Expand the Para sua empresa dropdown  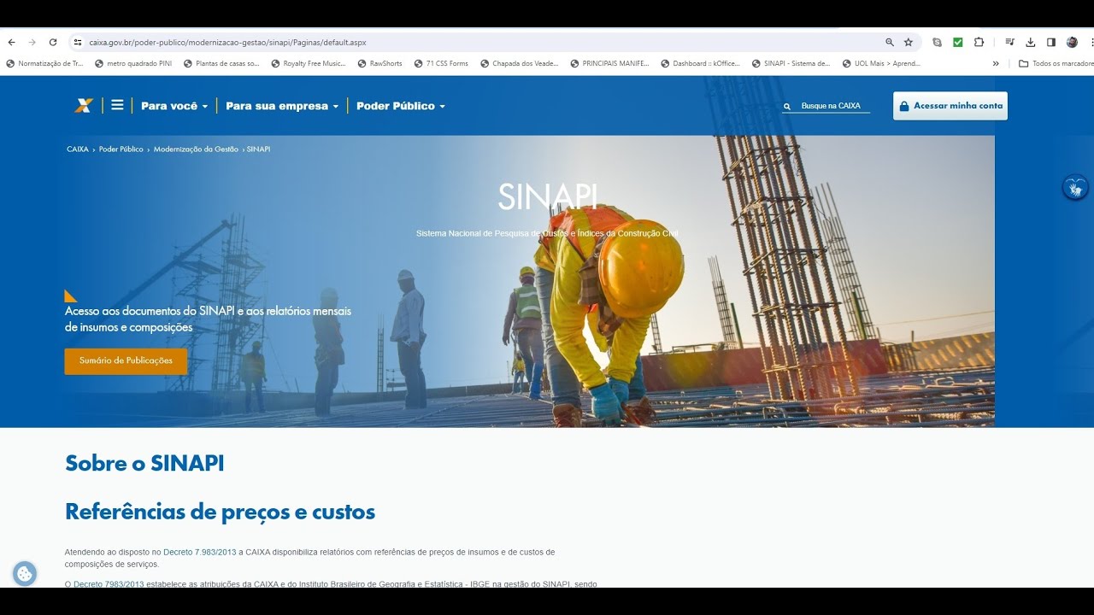coord(282,106)
